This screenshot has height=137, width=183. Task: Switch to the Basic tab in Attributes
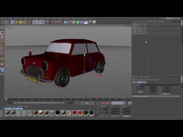tap(135, 82)
